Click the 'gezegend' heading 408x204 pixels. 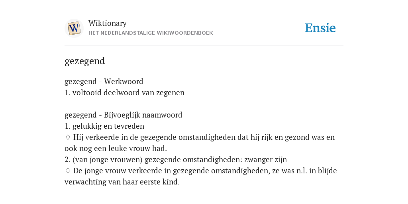pos(84,61)
